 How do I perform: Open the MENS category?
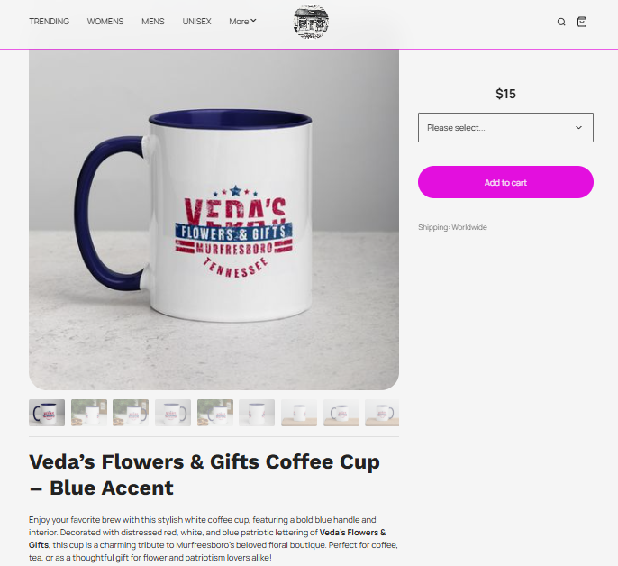(153, 22)
